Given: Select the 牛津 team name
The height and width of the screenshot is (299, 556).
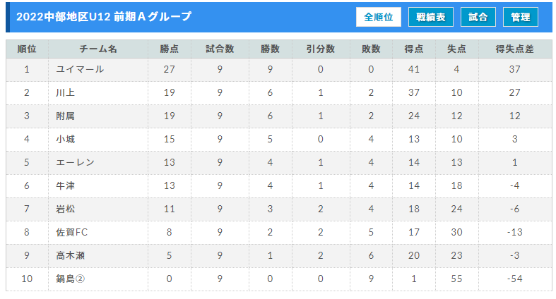Looking at the screenshot, I should [x=66, y=185].
